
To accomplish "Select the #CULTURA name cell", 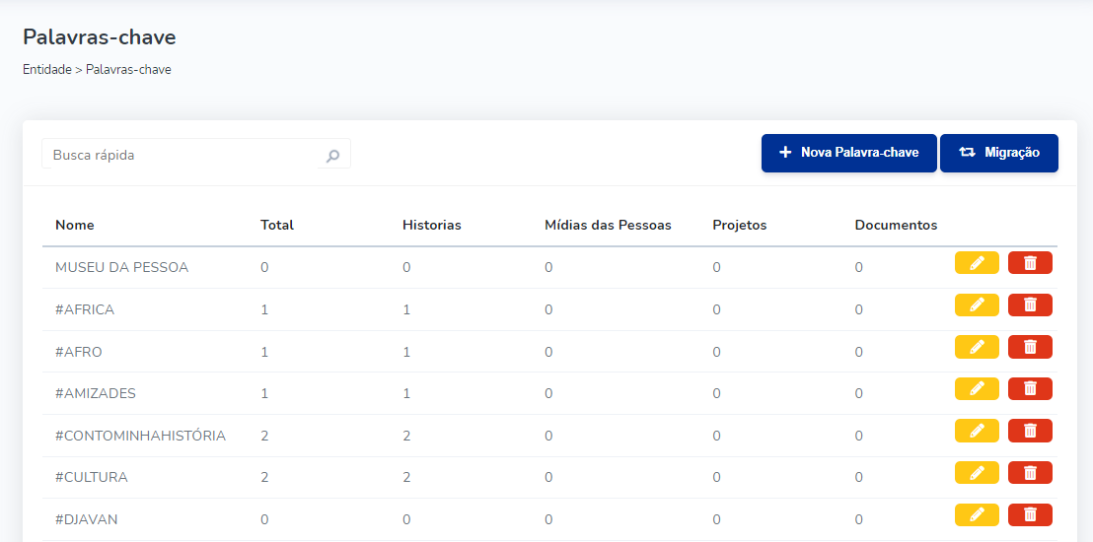I will (x=92, y=477).
